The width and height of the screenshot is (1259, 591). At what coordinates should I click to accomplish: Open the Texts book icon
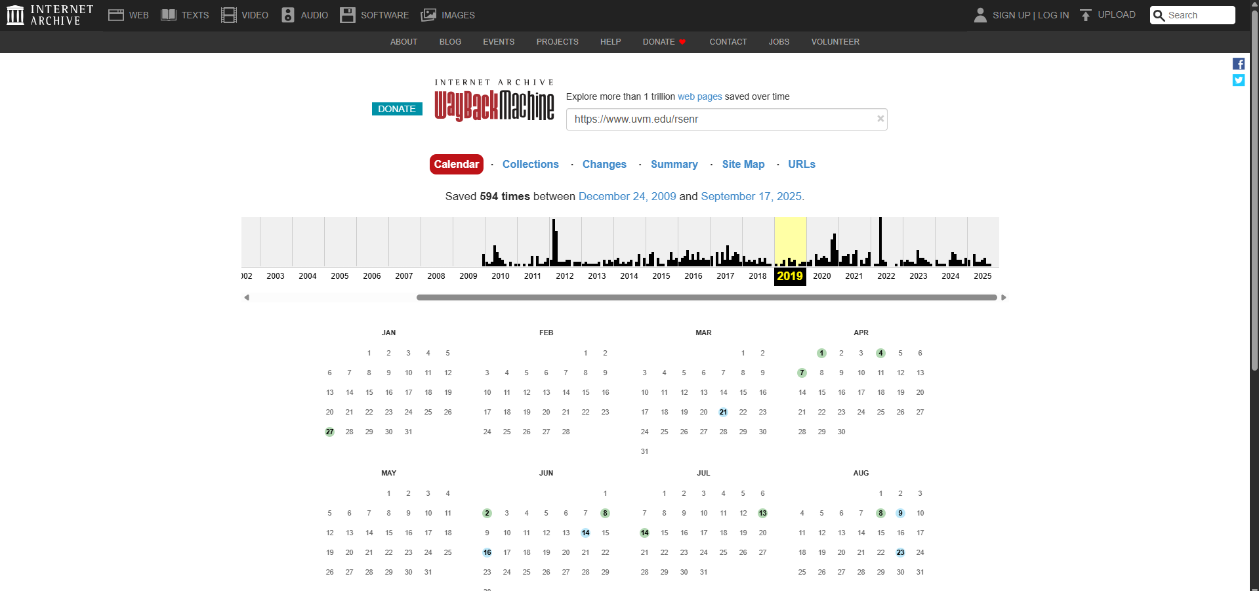[x=169, y=15]
